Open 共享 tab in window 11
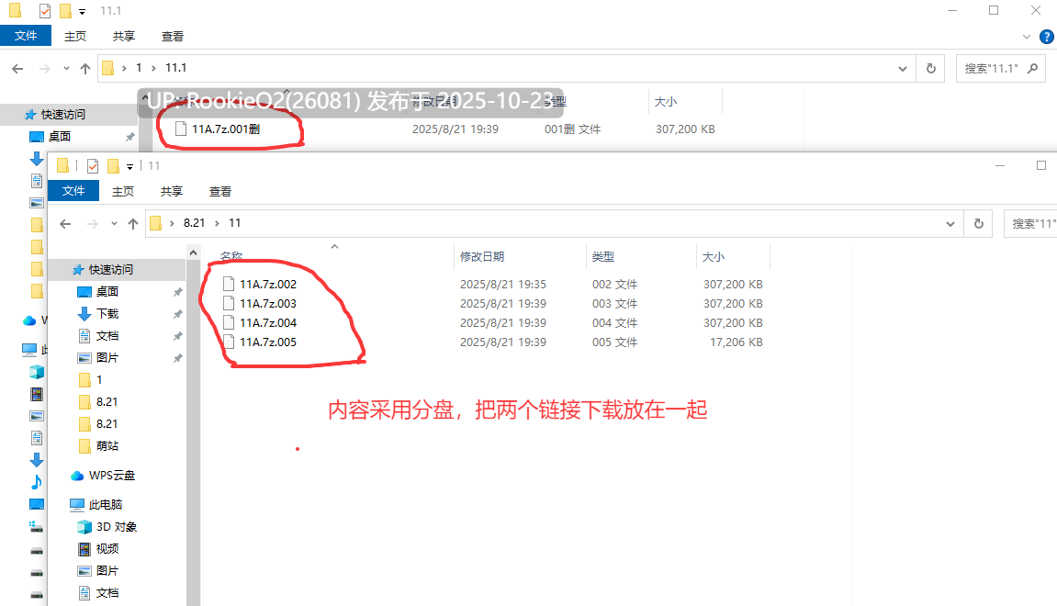Screen dimensions: 1057x606 [x=171, y=191]
